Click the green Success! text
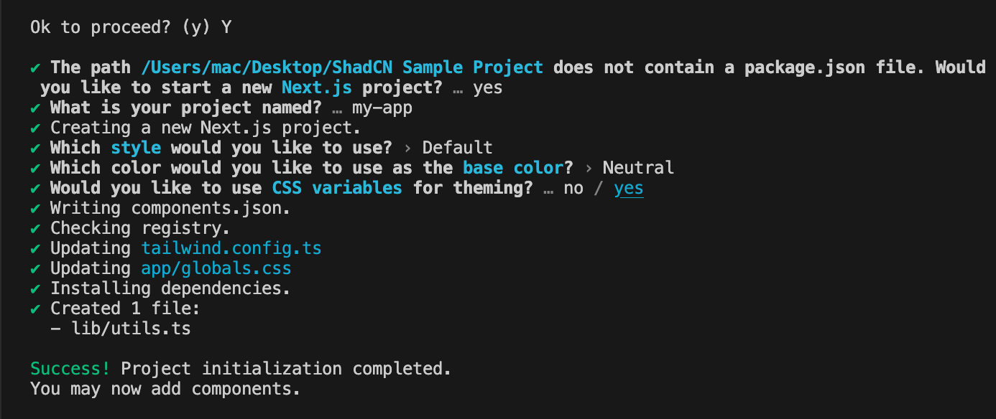The image size is (996, 419). pos(70,369)
